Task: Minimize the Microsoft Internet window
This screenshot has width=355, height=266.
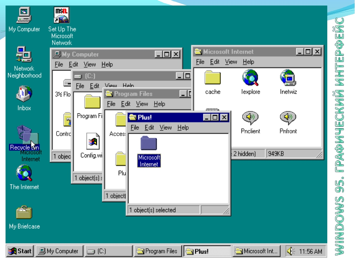Action: pyautogui.click(x=300, y=52)
